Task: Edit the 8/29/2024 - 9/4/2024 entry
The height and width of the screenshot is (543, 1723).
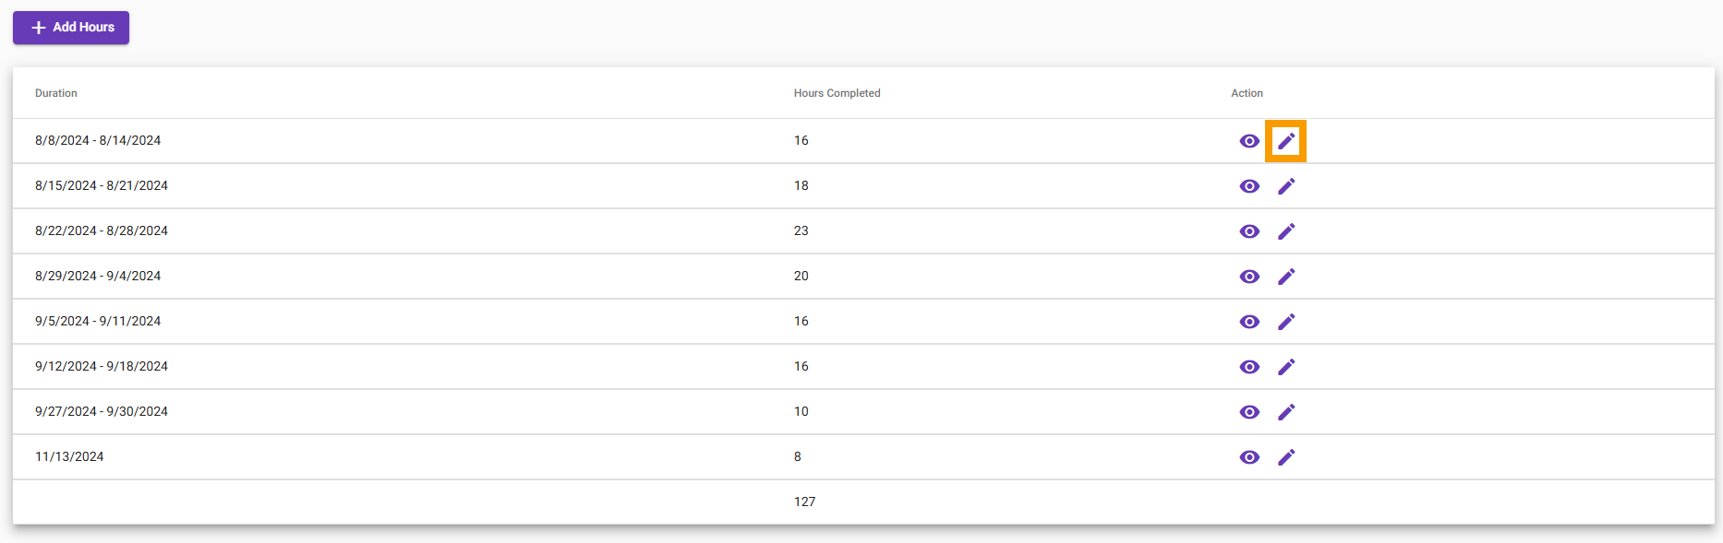Action: 1286,277
